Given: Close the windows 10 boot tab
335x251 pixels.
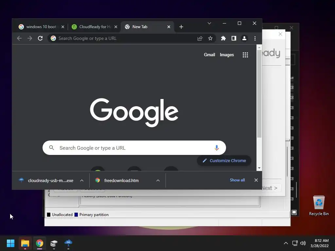Looking at the screenshot, I should [x=62, y=27].
